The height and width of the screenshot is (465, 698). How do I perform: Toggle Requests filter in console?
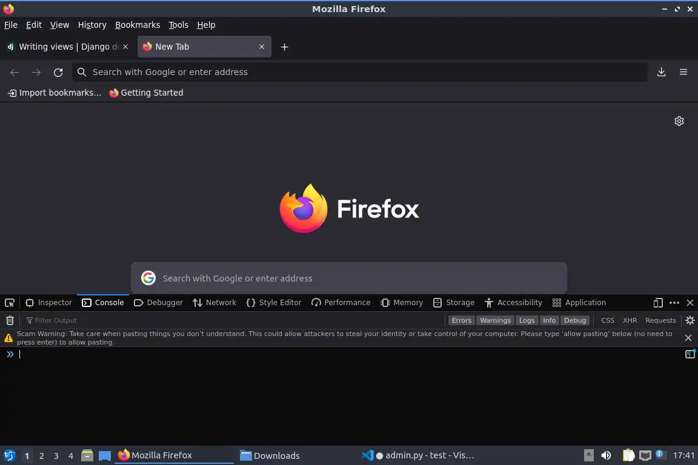pyautogui.click(x=660, y=320)
